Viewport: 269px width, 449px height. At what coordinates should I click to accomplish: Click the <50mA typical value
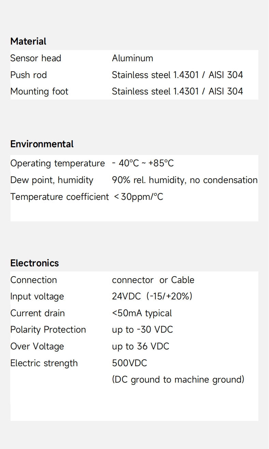pos(142,313)
